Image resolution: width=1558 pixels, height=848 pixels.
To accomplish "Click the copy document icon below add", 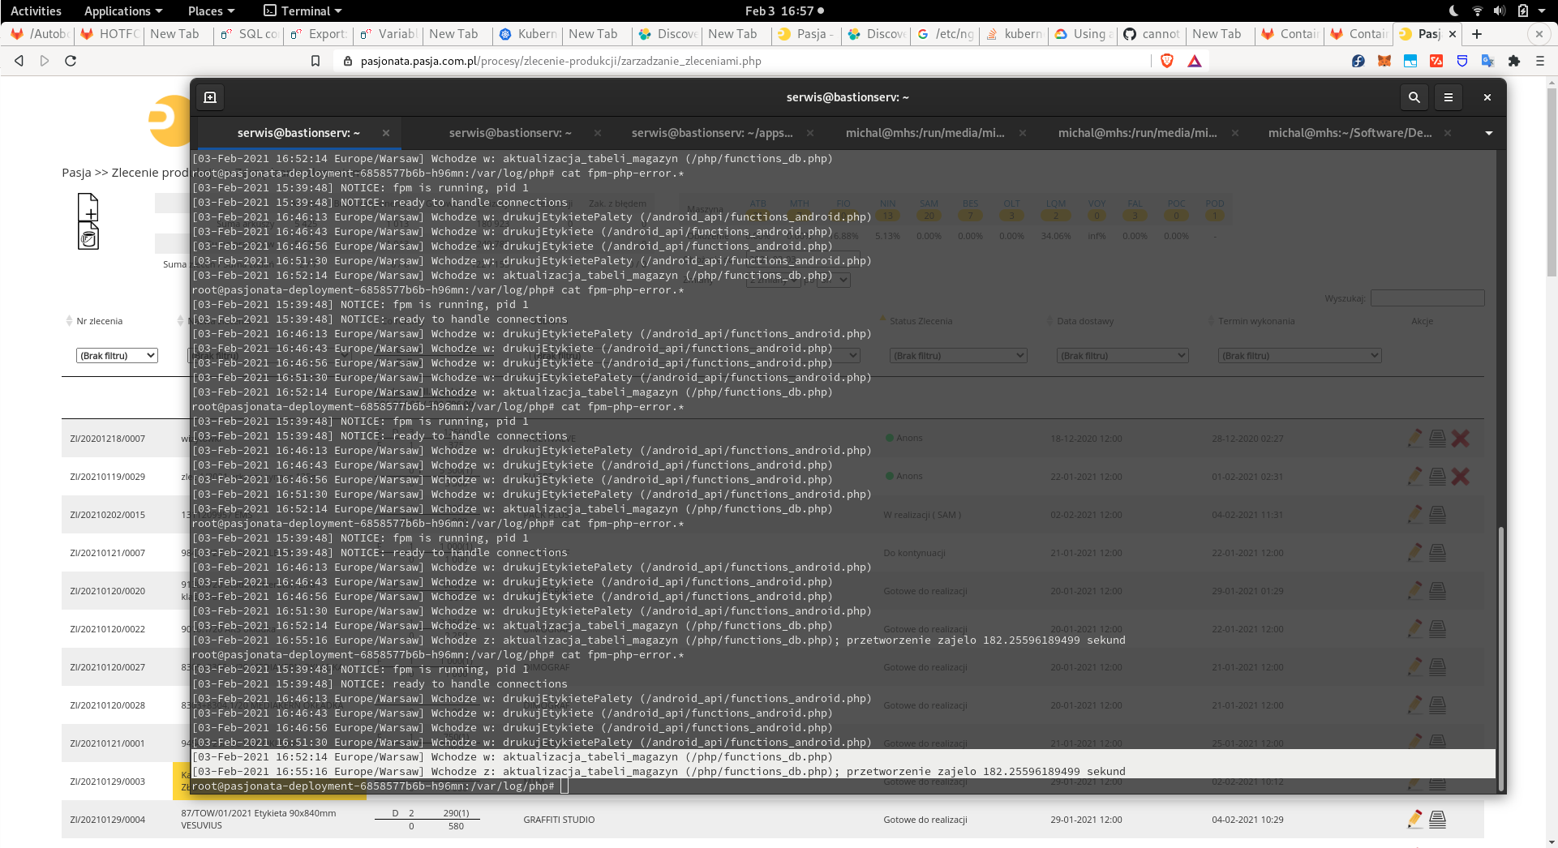I will click(x=88, y=237).
